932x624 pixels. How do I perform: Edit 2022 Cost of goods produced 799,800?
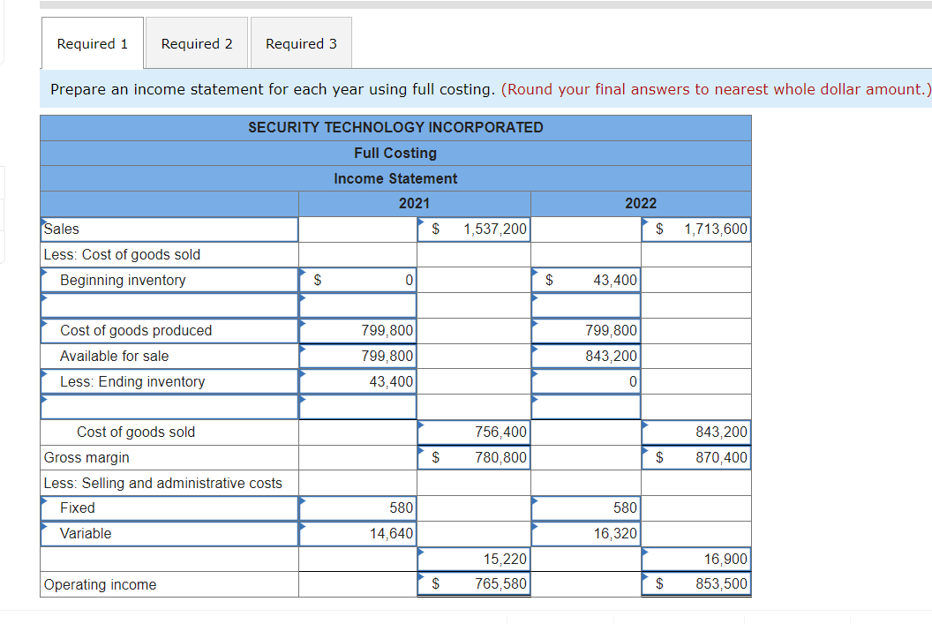[586, 330]
